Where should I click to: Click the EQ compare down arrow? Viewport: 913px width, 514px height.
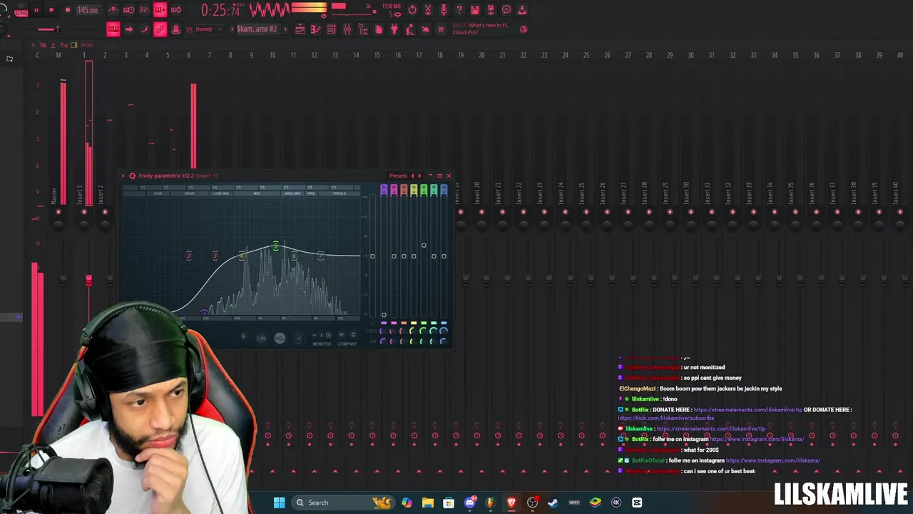[341, 335]
